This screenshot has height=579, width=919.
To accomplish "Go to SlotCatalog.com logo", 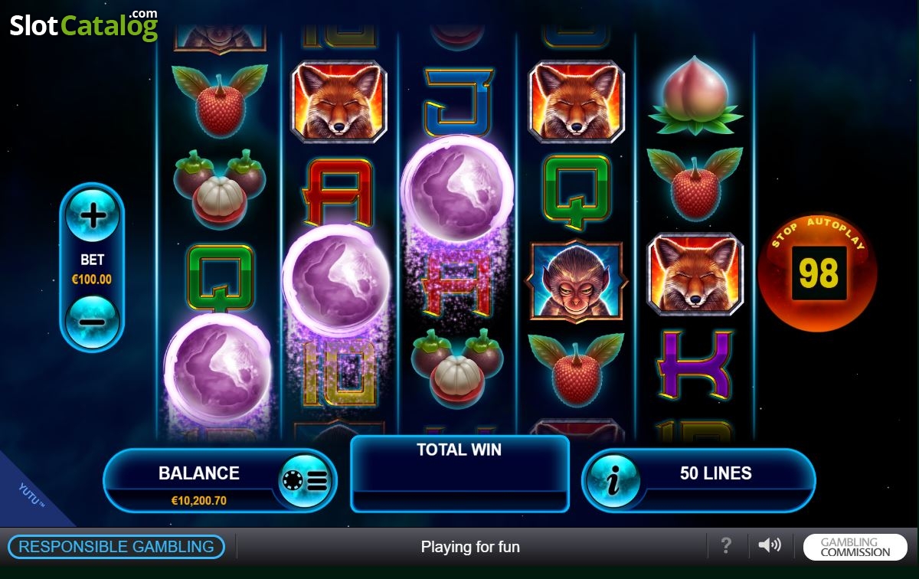I will pyautogui.click(x=84, y=24).
